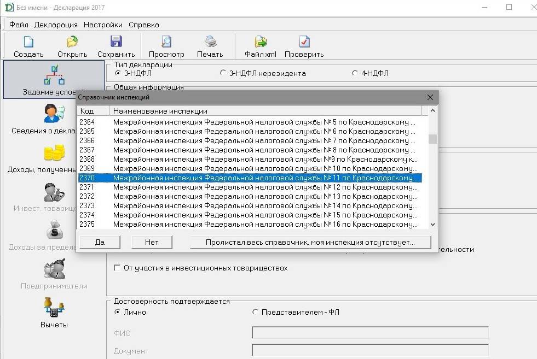Print declaration via Печать icon

(210, 42)
